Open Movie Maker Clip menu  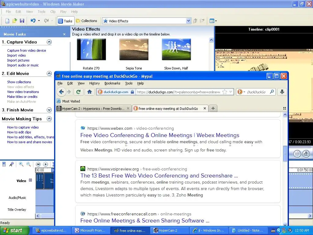(53, 12)
